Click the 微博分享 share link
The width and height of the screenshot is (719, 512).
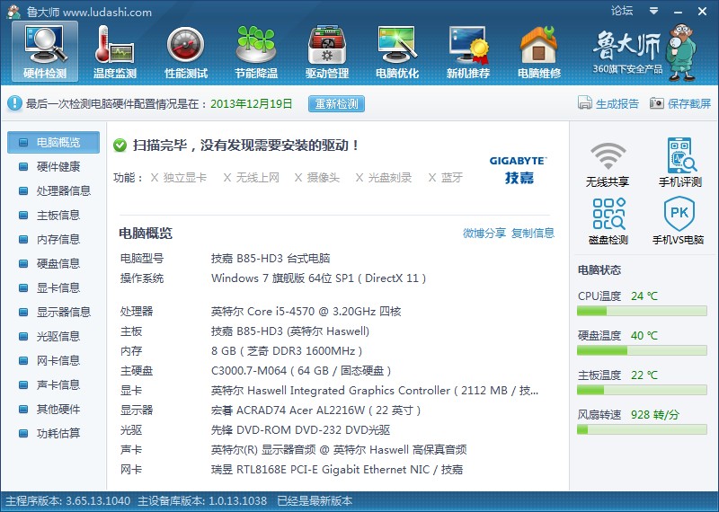[x=484, y=234]
